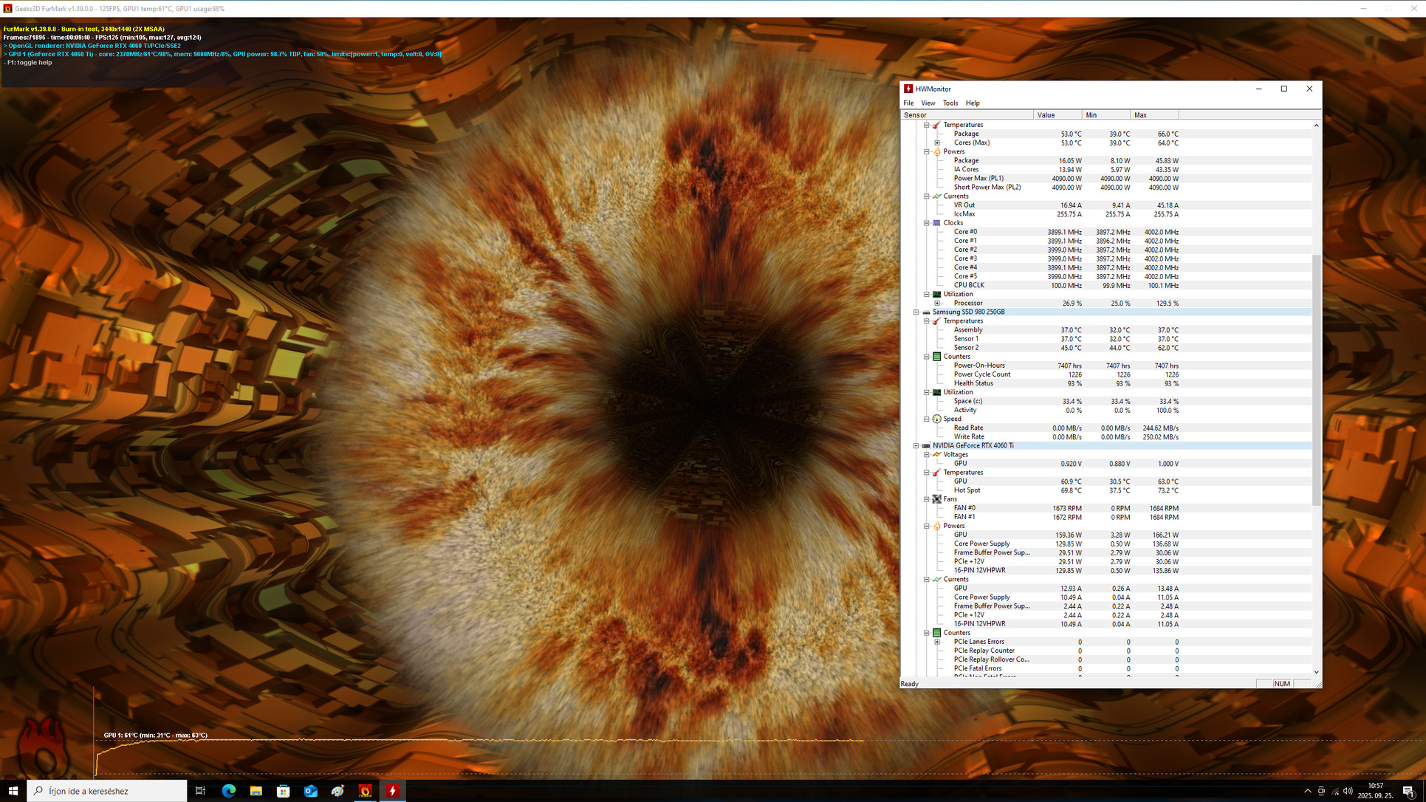Screen dimensions: 1426x802
Task: Open the View menu in HWMonitor
Action: coord(928,103)
